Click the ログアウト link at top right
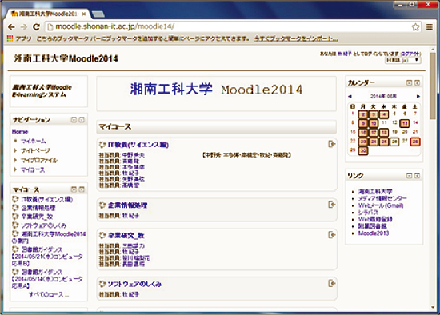 pyautogui.click(x=410, y=54)
